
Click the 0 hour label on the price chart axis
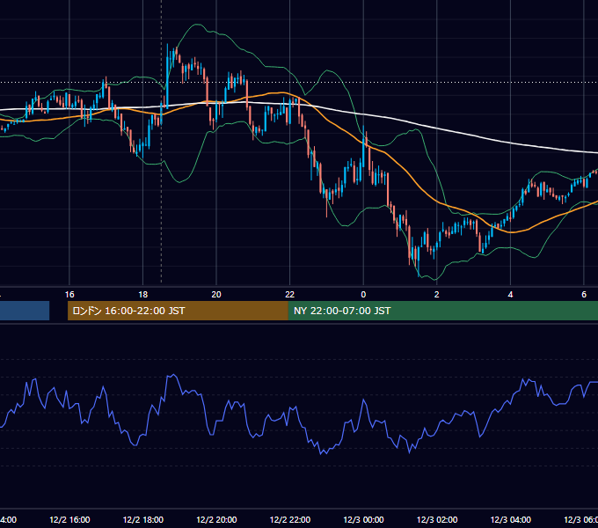[x=363, y=295]
